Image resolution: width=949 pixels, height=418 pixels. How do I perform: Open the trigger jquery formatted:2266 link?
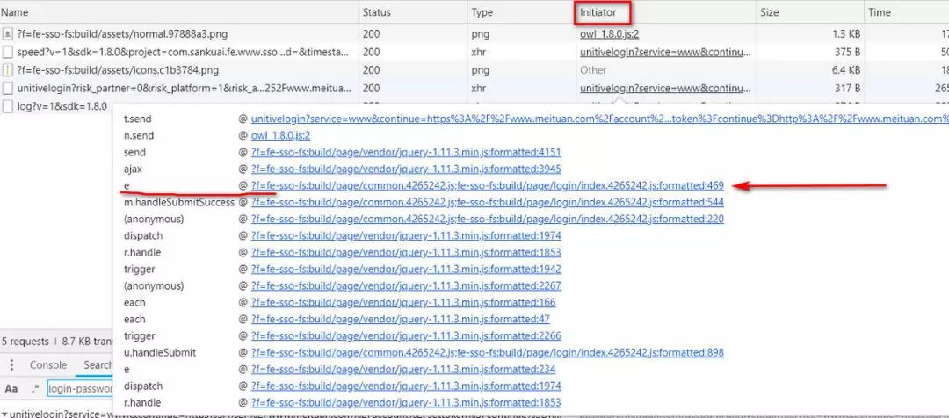406,335
